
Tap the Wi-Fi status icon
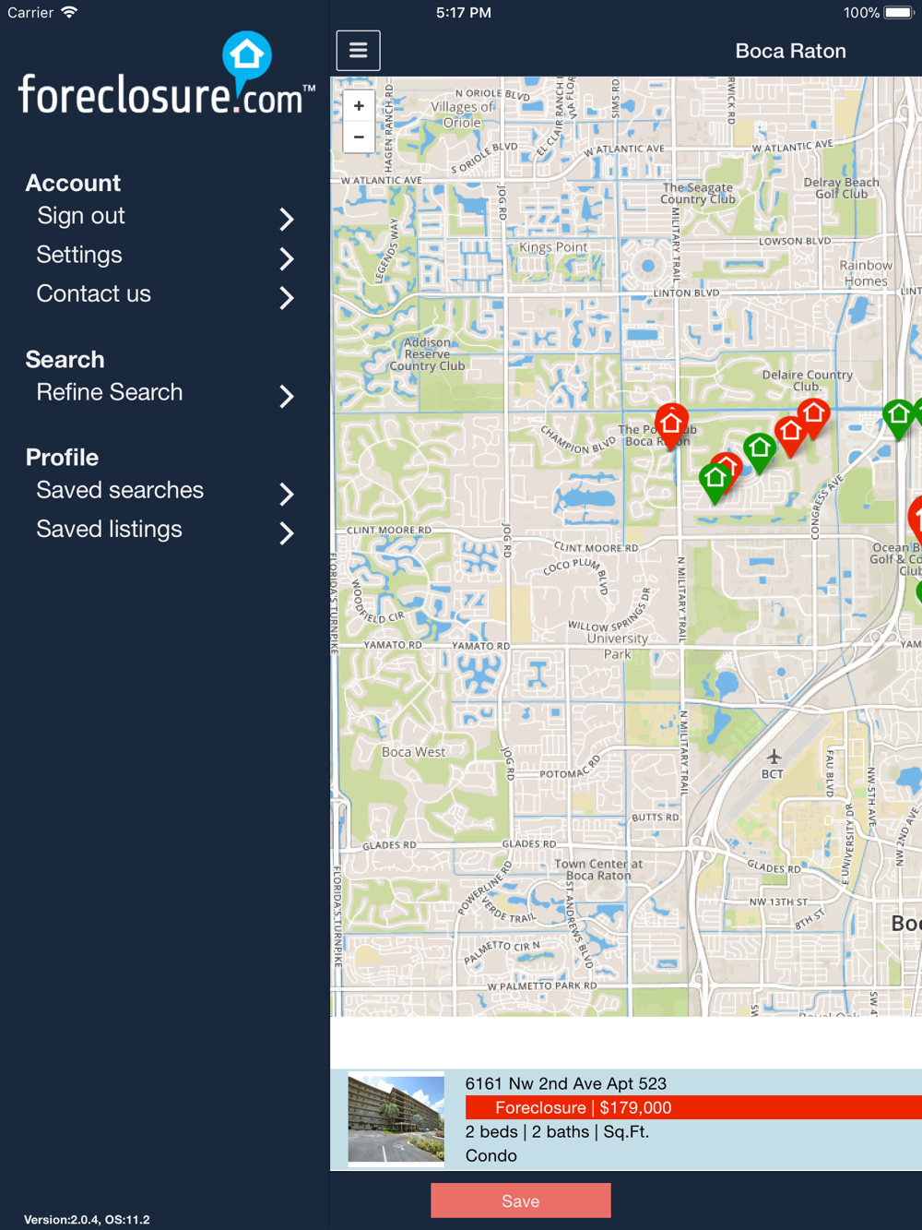click(x=69, y=12)
